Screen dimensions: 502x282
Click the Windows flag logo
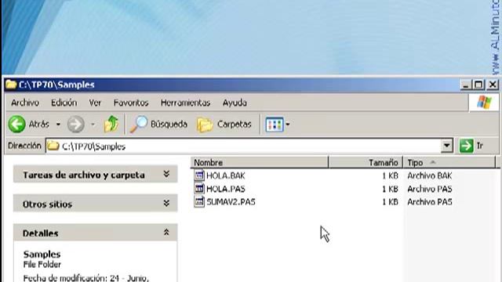[x=484, y=103]
